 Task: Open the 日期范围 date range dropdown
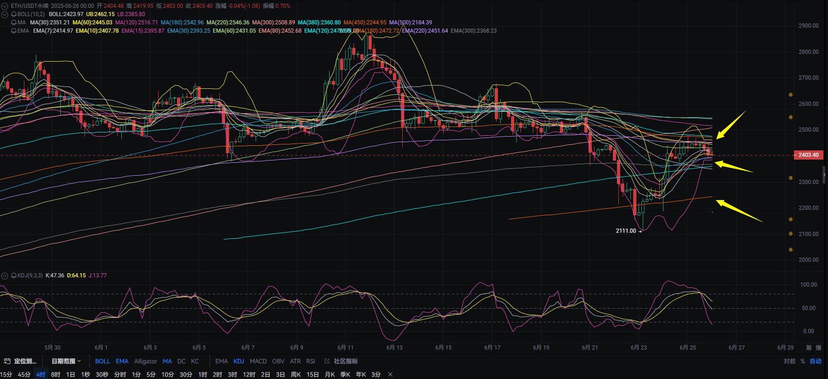(x=66, y=361)
